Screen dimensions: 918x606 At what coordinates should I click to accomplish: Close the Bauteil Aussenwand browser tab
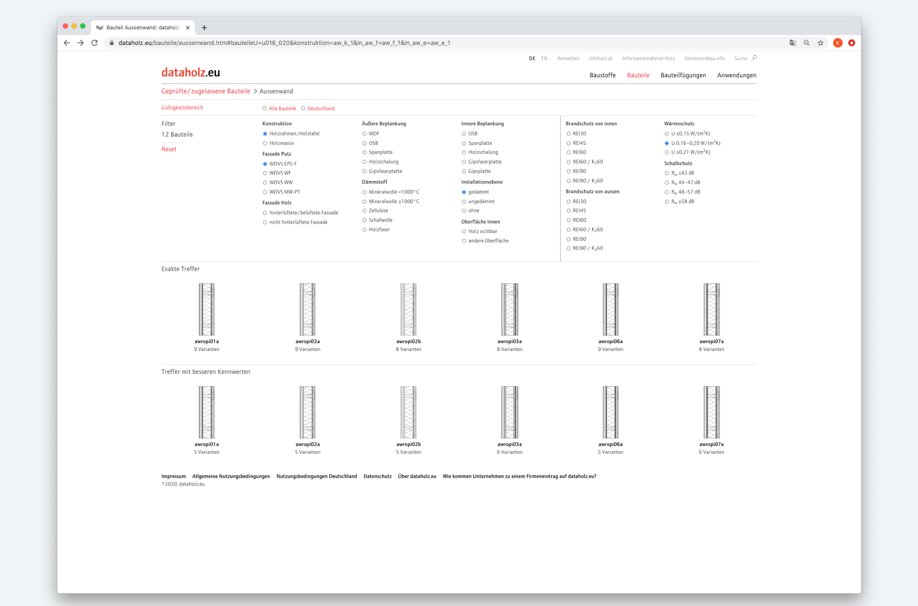point(188,28)
